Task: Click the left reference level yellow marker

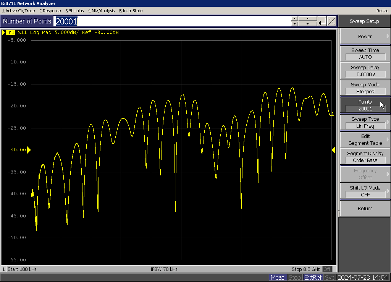Action: click(x=29, y=150)
